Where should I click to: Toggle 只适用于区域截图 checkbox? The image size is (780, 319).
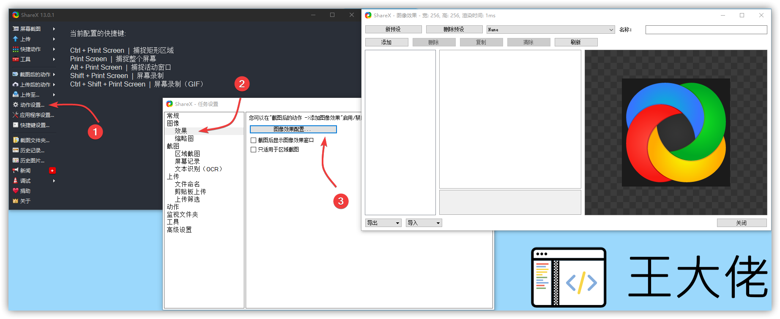(x=253, y=149)
